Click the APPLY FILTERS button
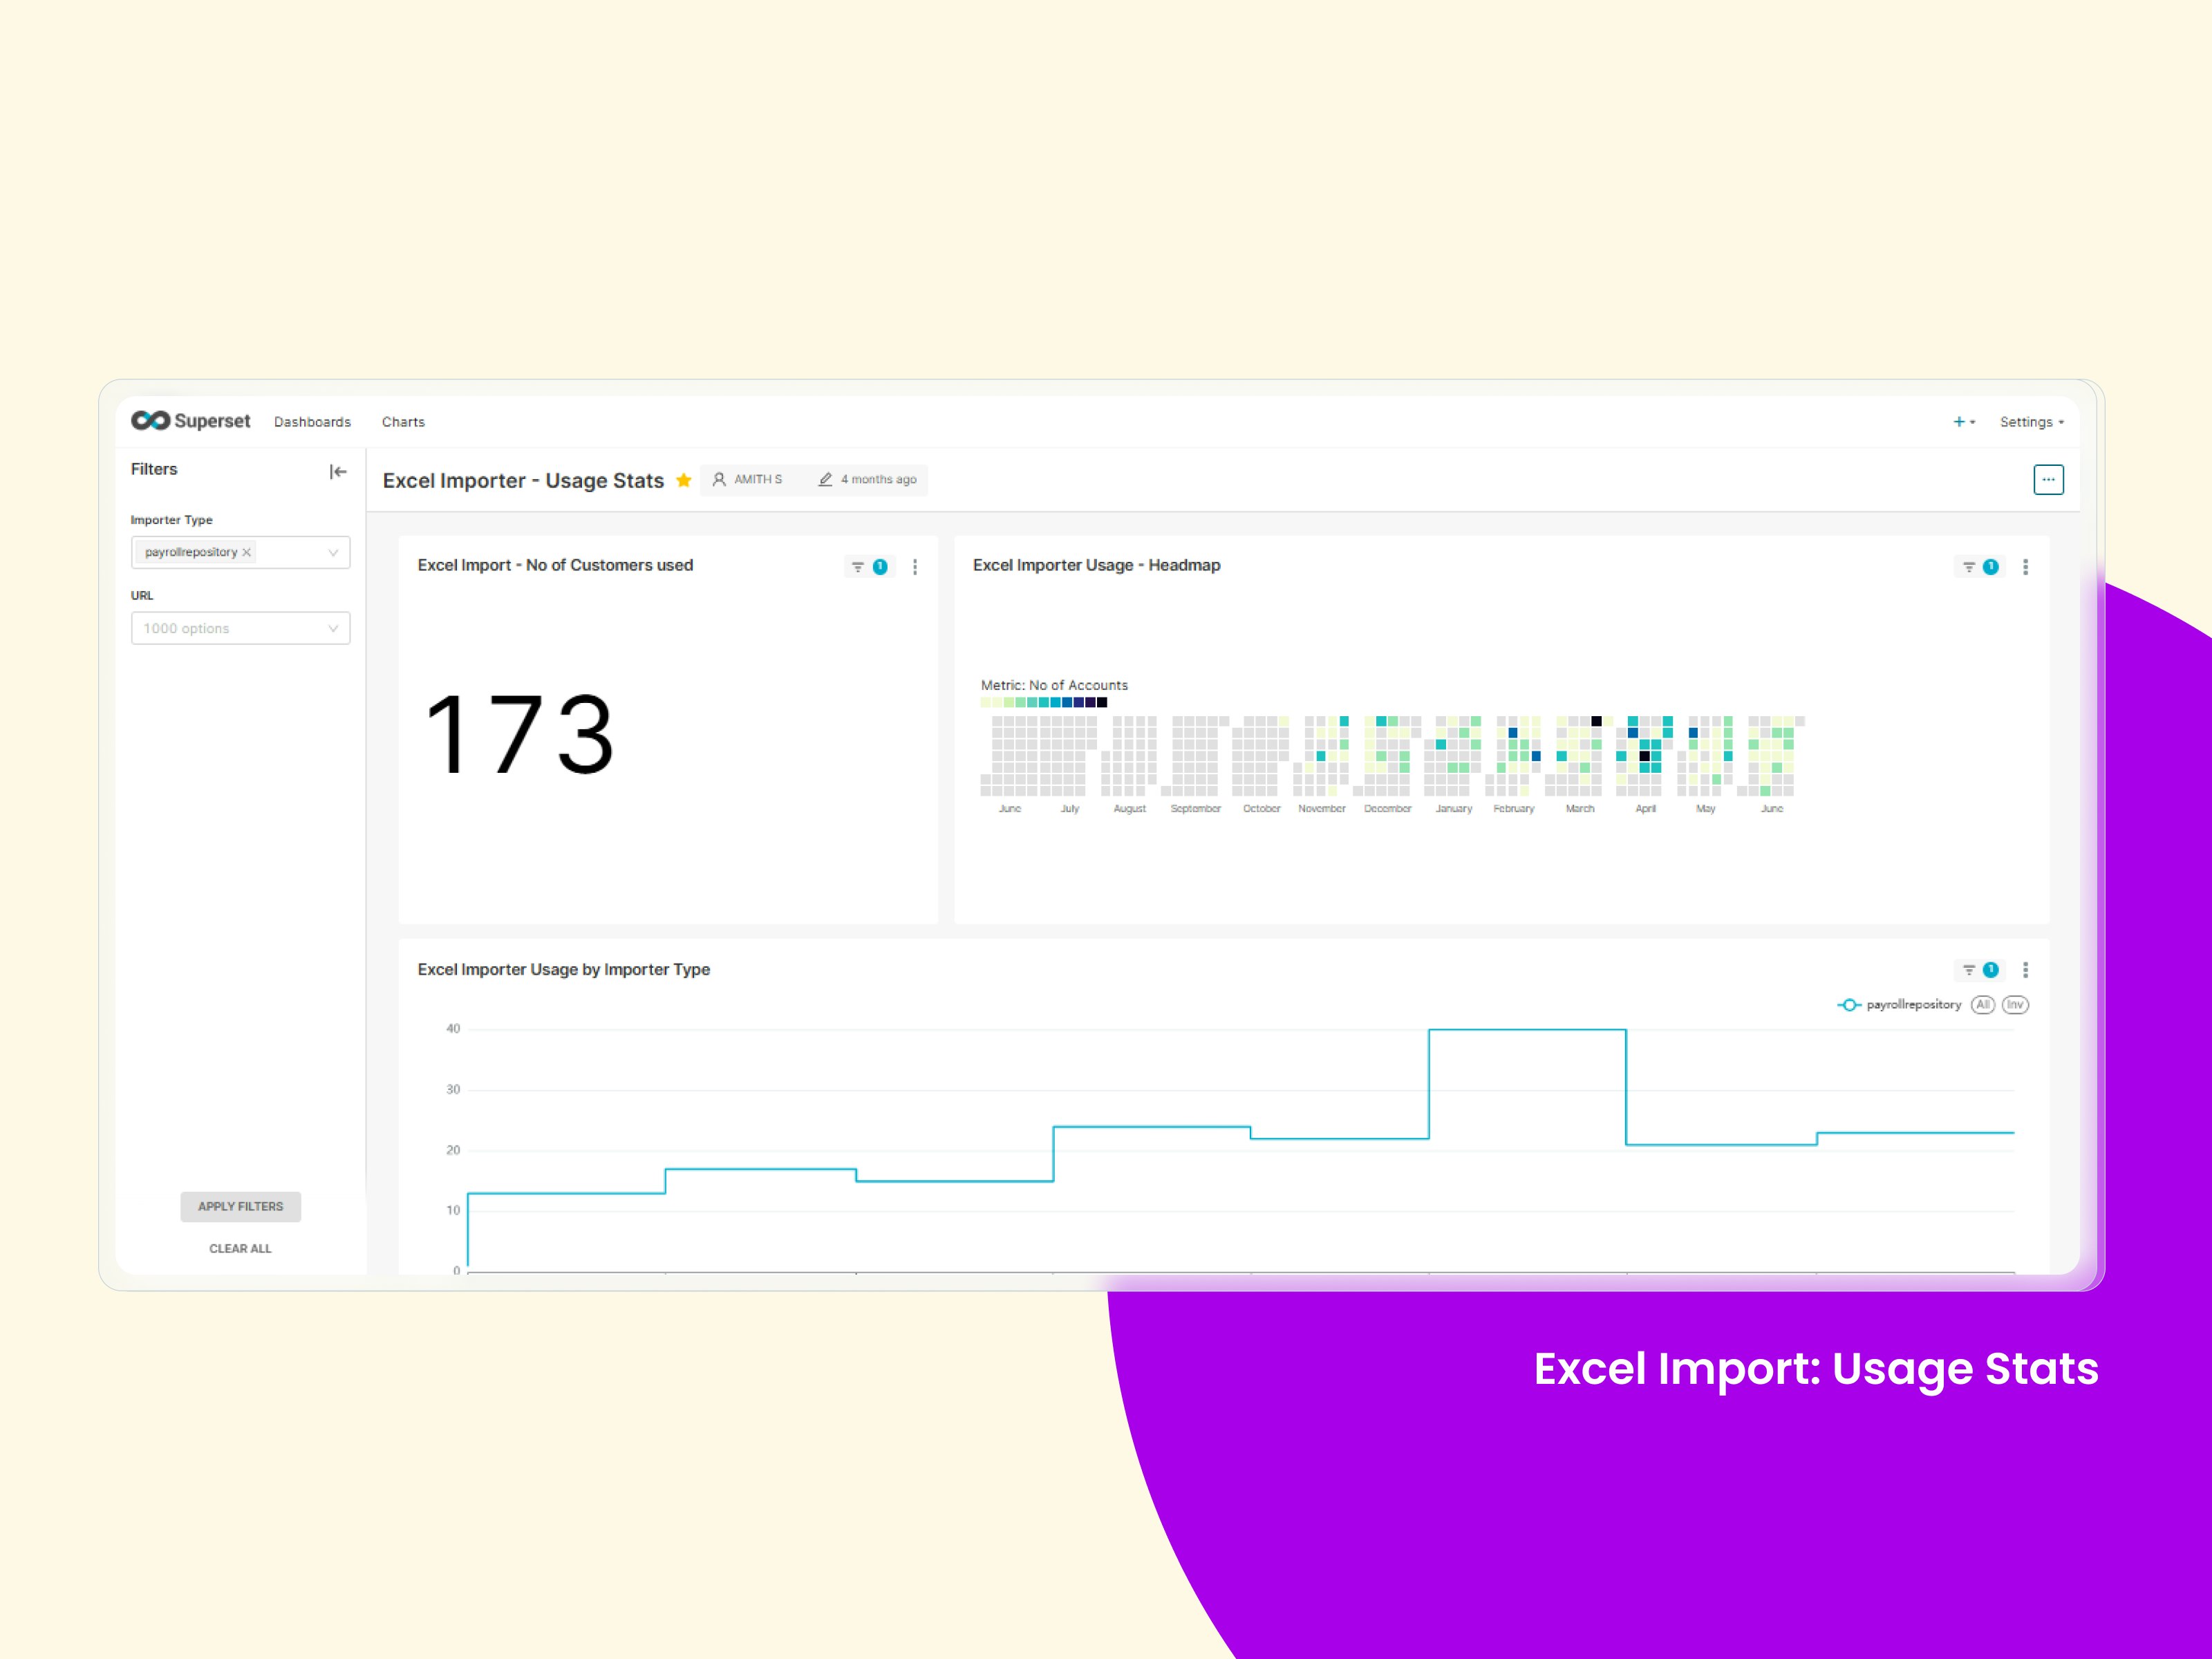The width and height of the screenshot is (2212, 1659). click(240, 1207)
